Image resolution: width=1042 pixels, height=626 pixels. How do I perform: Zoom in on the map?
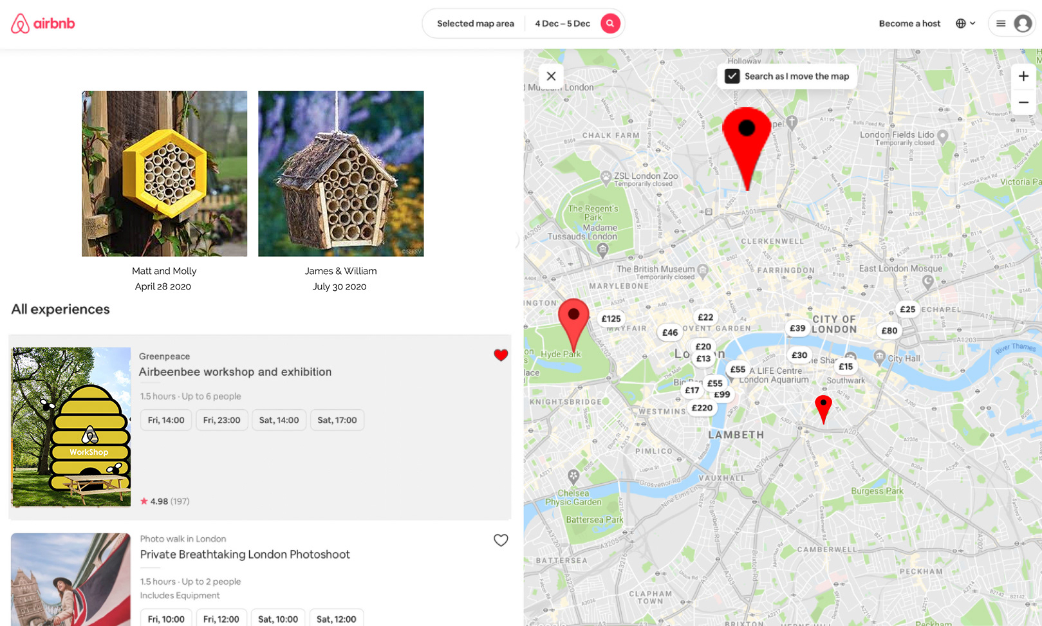1023,77
